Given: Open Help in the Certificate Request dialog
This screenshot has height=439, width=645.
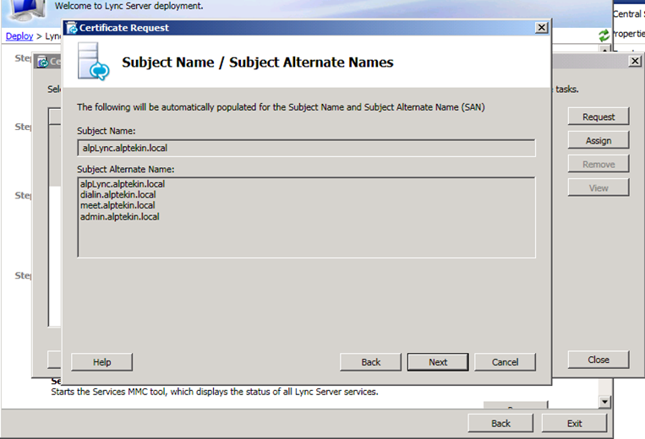Looking at the screenshot, I should pos(101,362).
